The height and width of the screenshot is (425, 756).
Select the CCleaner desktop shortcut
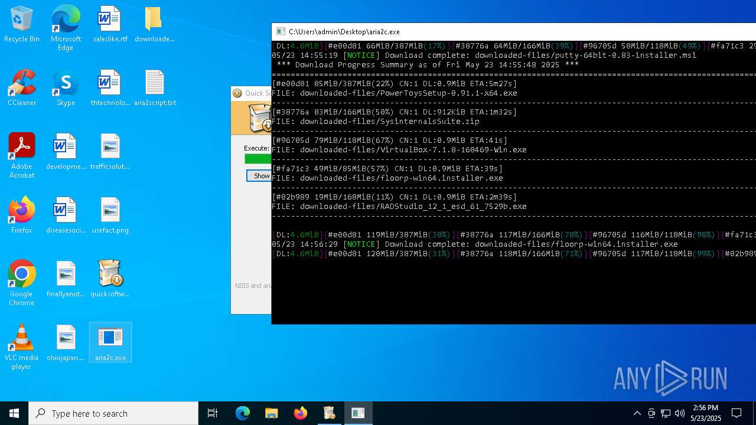coord(22,89)
